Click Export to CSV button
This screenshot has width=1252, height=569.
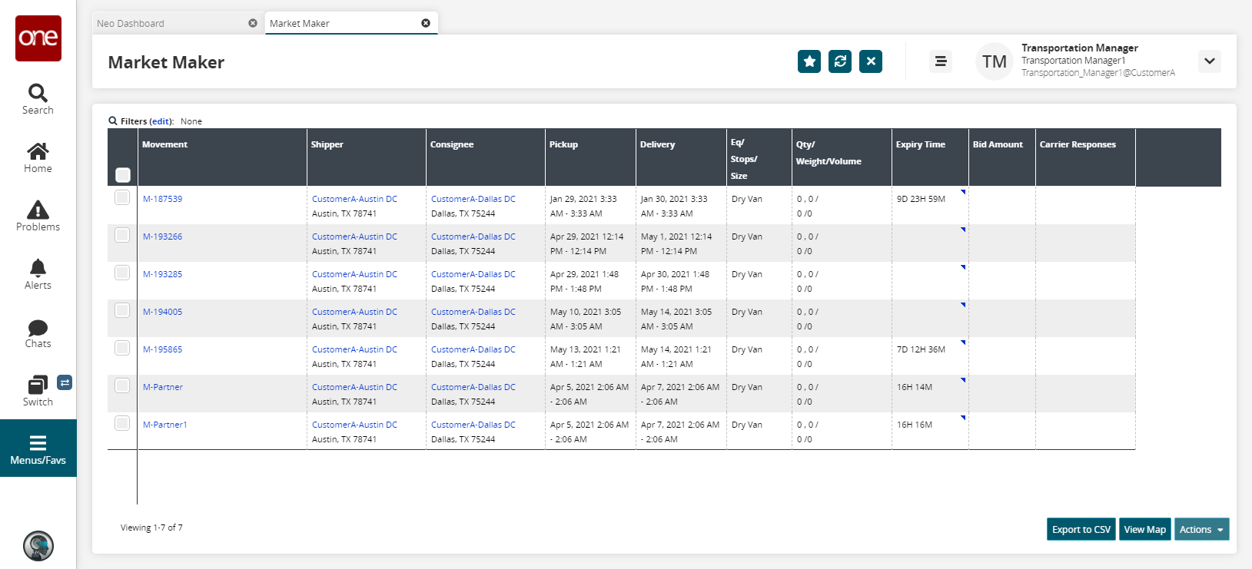(x=1081, y=530)
